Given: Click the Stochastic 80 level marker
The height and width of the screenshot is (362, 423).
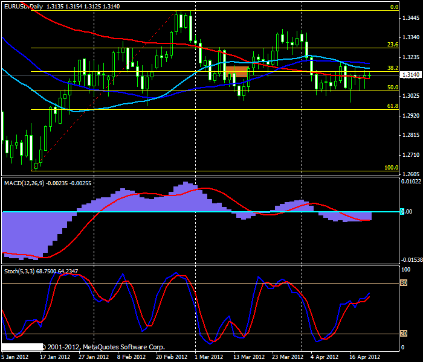Looking at the screenshot, I should point(404,283).
